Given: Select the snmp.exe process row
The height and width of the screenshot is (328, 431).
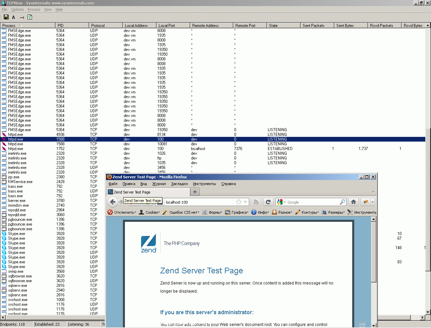Looking at the screenshot, I should [52, 271].
